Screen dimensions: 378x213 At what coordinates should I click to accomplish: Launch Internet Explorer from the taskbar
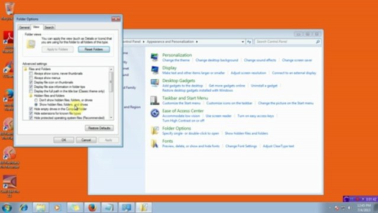tap(24, 208)
